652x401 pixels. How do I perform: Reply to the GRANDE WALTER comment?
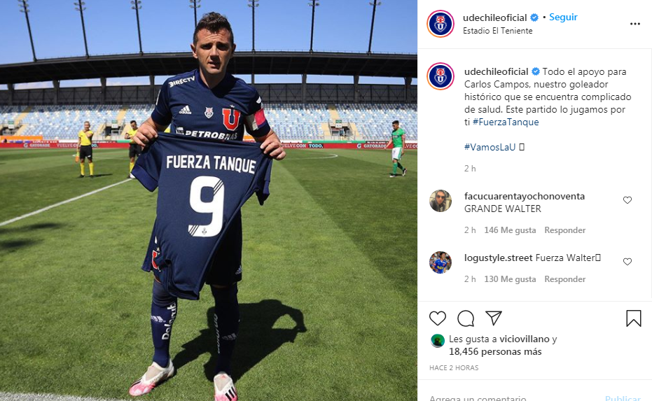click(x=564, y=230)
